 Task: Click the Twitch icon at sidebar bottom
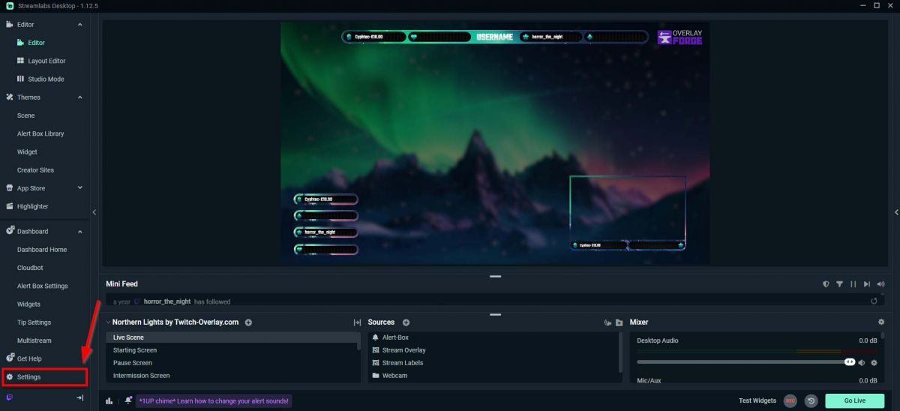tap(9, 397)
